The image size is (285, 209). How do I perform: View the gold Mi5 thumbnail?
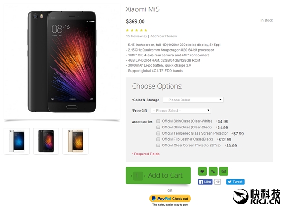click(x=76, y=141)
